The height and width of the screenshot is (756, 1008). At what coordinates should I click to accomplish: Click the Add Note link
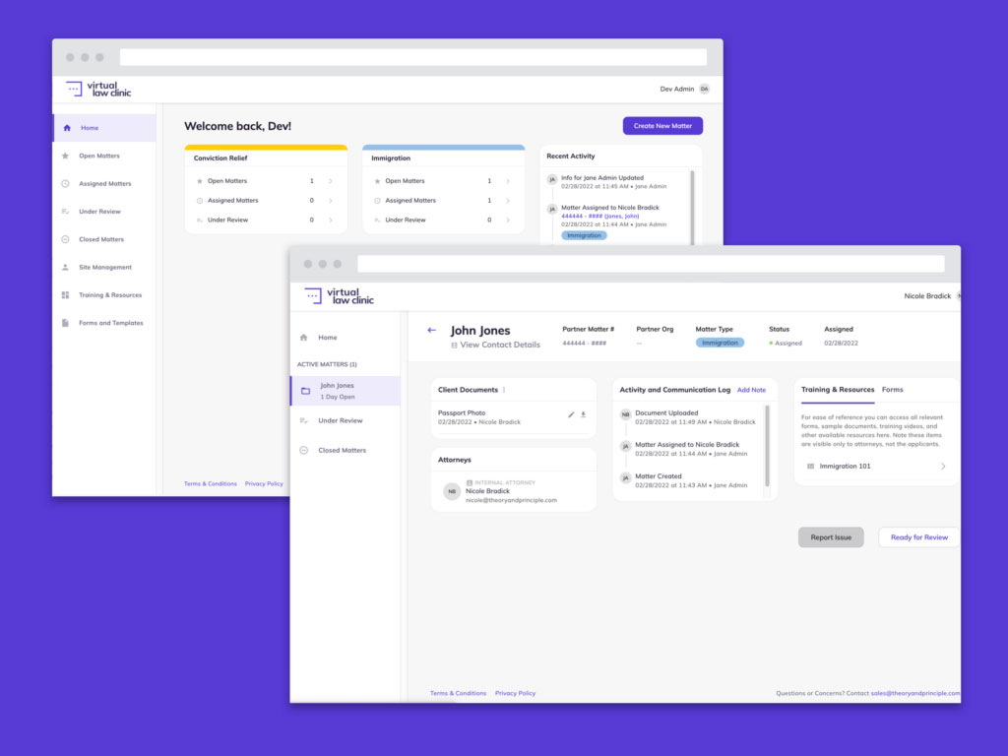click(x=751, y=390)
